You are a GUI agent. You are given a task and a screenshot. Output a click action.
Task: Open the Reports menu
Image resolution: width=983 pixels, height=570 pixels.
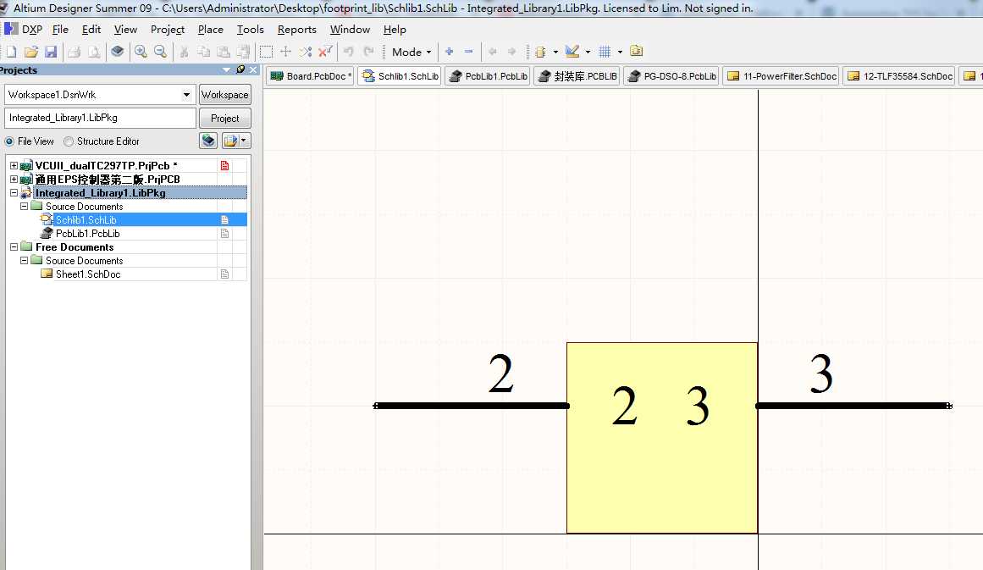296,30
